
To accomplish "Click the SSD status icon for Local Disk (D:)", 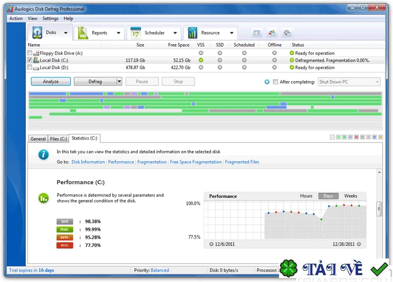I will tap(220, 67).
